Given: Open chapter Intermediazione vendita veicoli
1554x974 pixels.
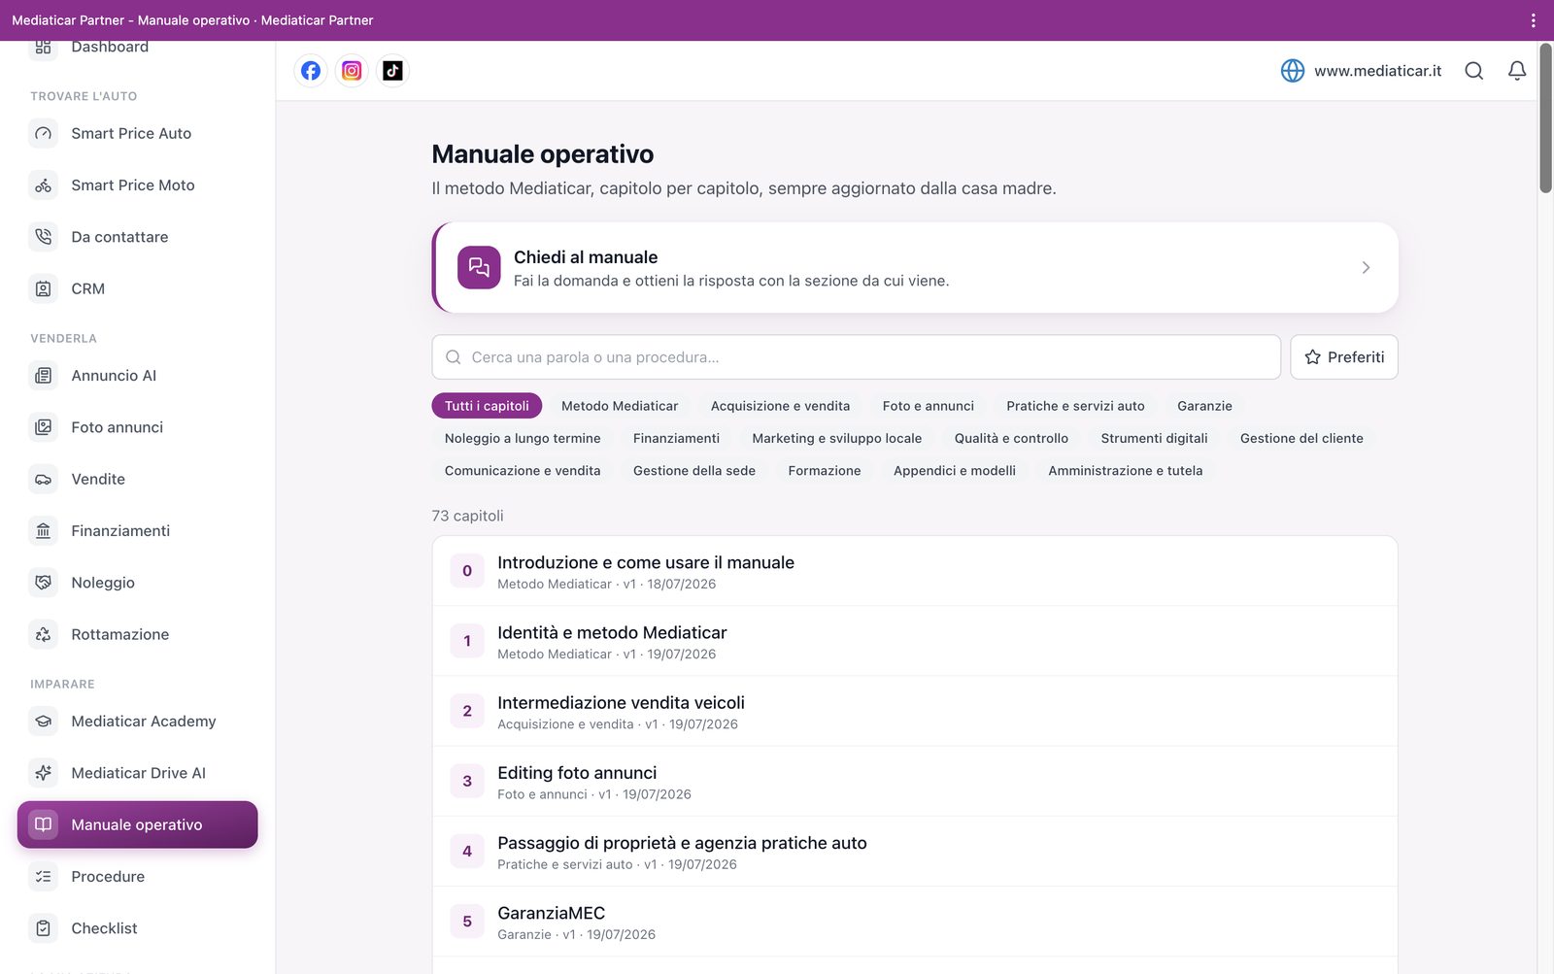Looking at the screenshot, I should (x=915, y=711).
